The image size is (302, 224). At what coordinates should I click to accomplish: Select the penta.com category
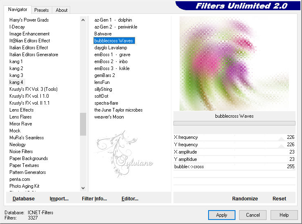tap(20, 179)
